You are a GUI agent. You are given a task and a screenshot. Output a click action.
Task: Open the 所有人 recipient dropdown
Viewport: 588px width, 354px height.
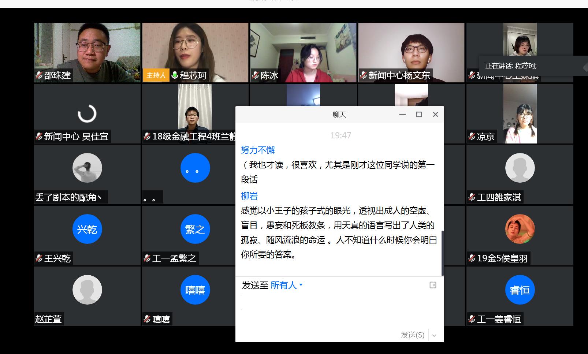(x=286, y=285)
